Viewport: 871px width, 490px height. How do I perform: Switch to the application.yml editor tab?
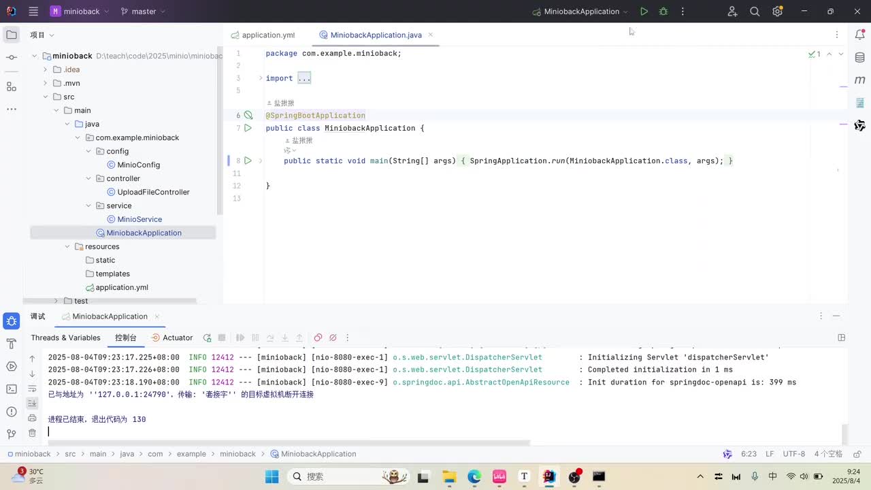268,35
